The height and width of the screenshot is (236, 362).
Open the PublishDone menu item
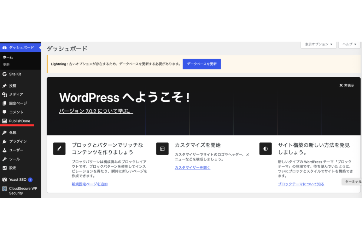click(21, 121)
